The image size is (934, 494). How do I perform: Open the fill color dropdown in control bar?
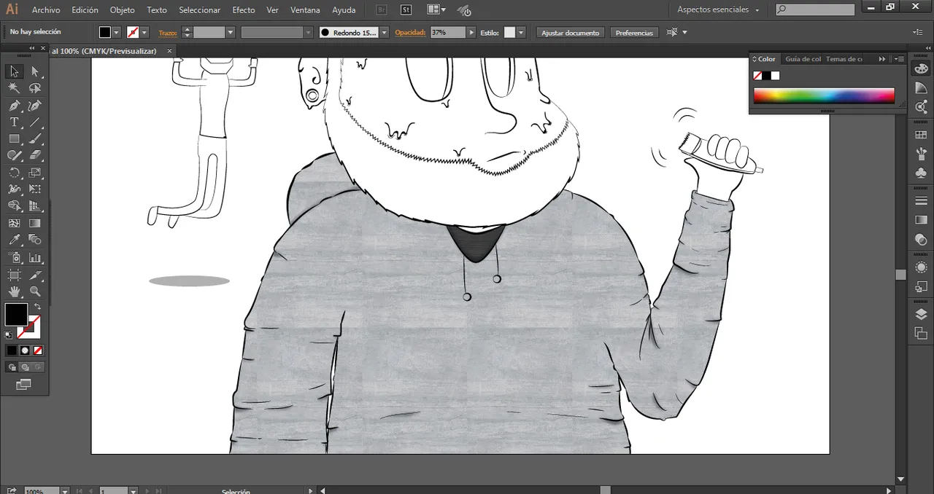[116, 33]
